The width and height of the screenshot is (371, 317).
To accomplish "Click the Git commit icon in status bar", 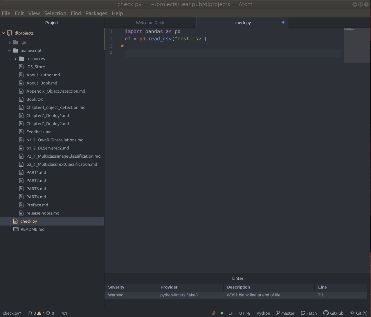I will click(352, 313).
